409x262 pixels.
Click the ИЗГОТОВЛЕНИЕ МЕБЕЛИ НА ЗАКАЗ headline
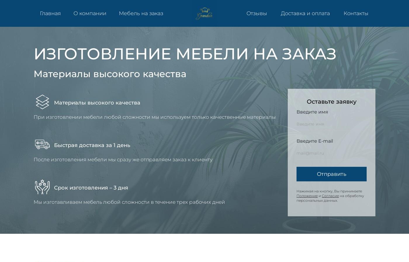click(185, 54)
